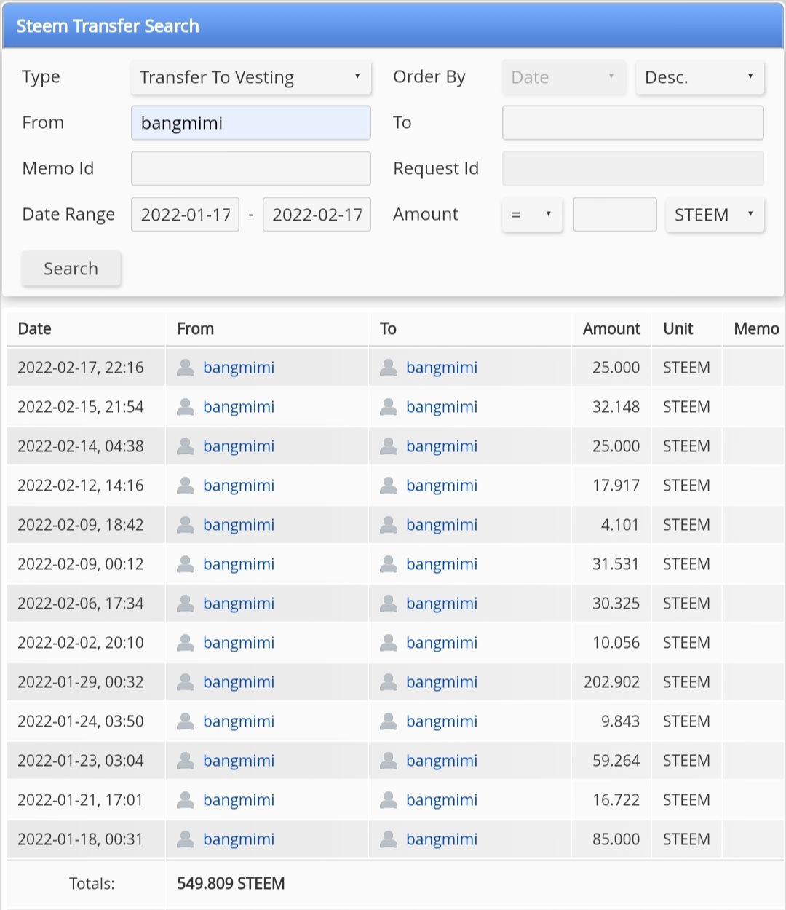Select the totals value 549.809 STEEM
786x910 pixels.
(231, 884)
